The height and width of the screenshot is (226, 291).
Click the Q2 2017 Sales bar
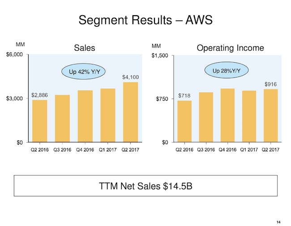pyautogui.click(x=130, y=112)
